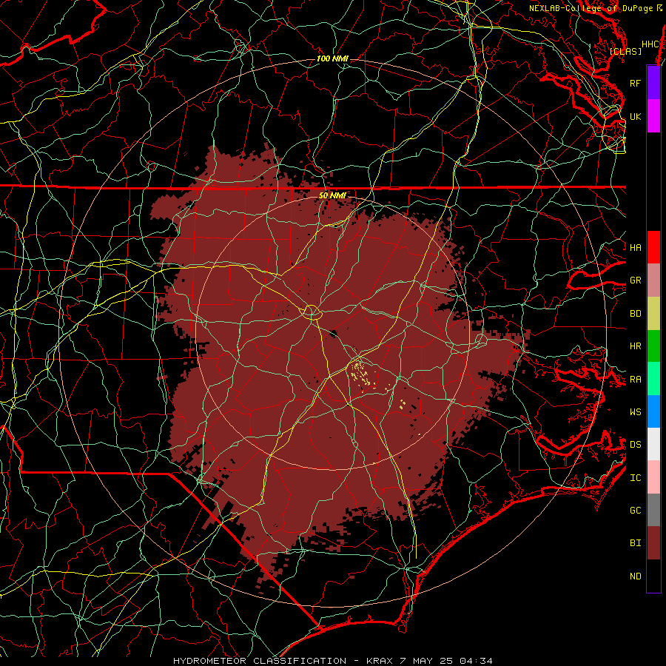Click the 'UK' legend label
Viewport: 666px width, 666px height.
[635, 116]
